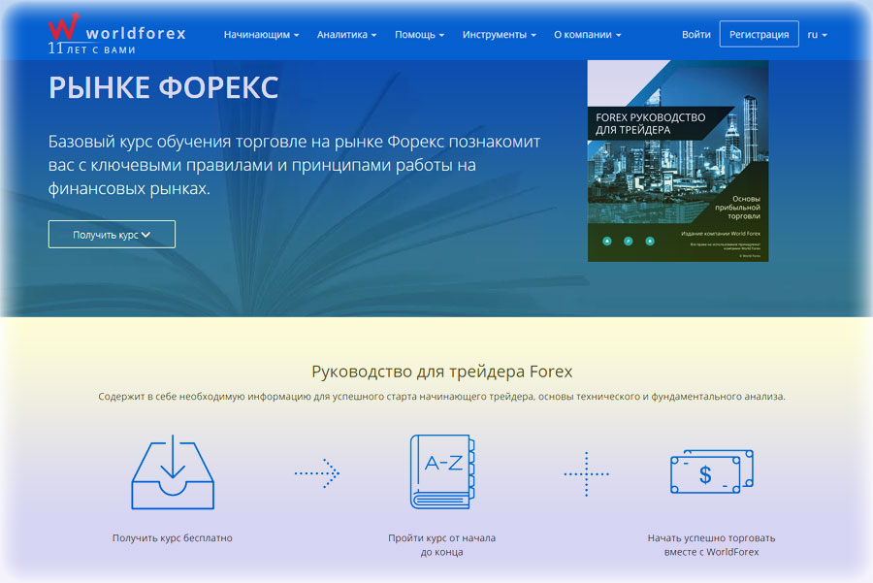Click the dollar bills icon
This screenshot has width=873, height=583.
point(711,472)
